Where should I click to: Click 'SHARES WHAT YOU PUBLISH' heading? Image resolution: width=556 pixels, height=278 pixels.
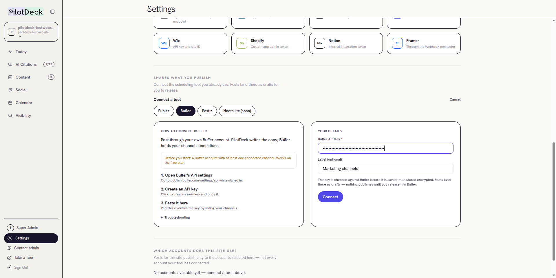point(182,78)
